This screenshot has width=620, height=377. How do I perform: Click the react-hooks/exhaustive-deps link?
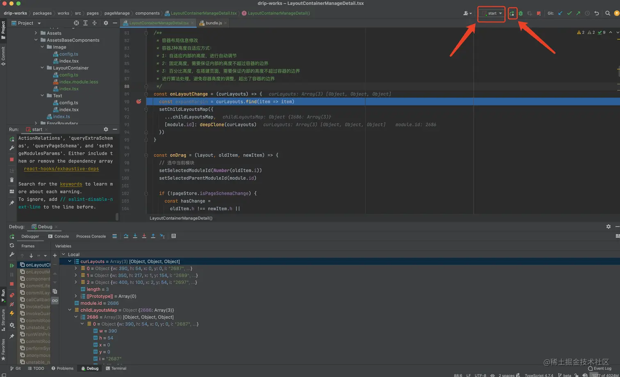pos(61,168)
